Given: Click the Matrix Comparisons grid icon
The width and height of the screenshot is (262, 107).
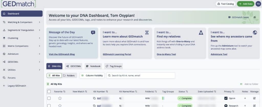Looking at the screenshot, I should click(x=4, y=46).
